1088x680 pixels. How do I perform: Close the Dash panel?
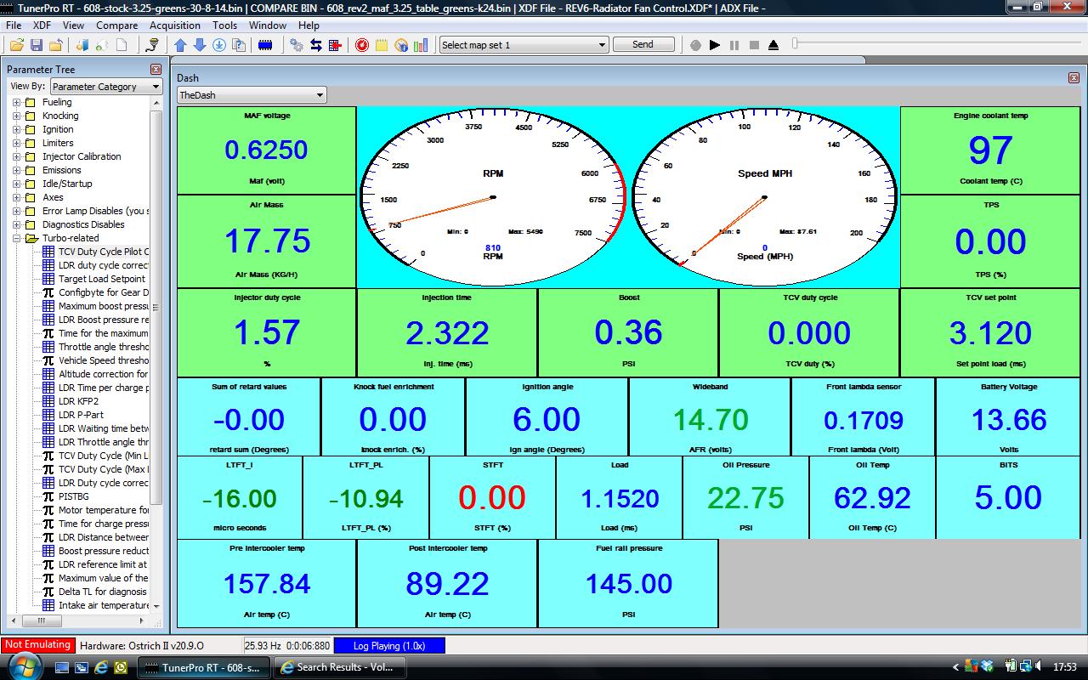pos(1074,77)
